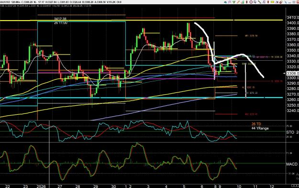
Task: Click the highlighted current price 3308.0
Action: coord(293,73)
